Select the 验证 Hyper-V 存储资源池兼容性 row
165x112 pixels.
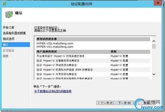pyautogui.click(x=93, y=65)
